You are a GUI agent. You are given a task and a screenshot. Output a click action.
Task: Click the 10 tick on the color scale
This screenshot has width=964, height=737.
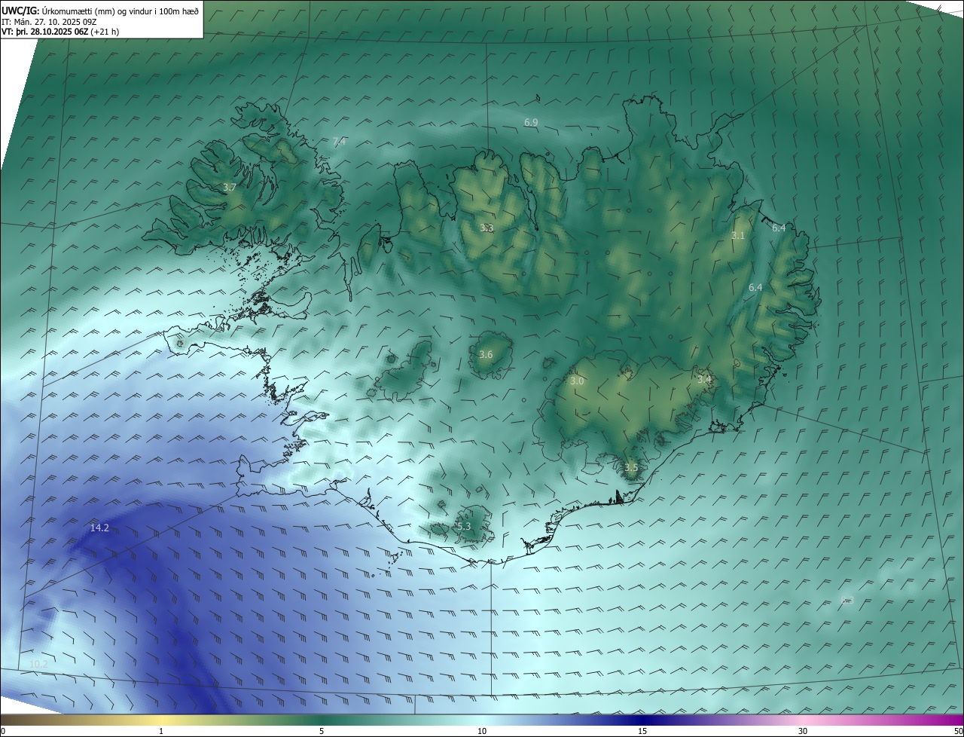coord(482,731)
